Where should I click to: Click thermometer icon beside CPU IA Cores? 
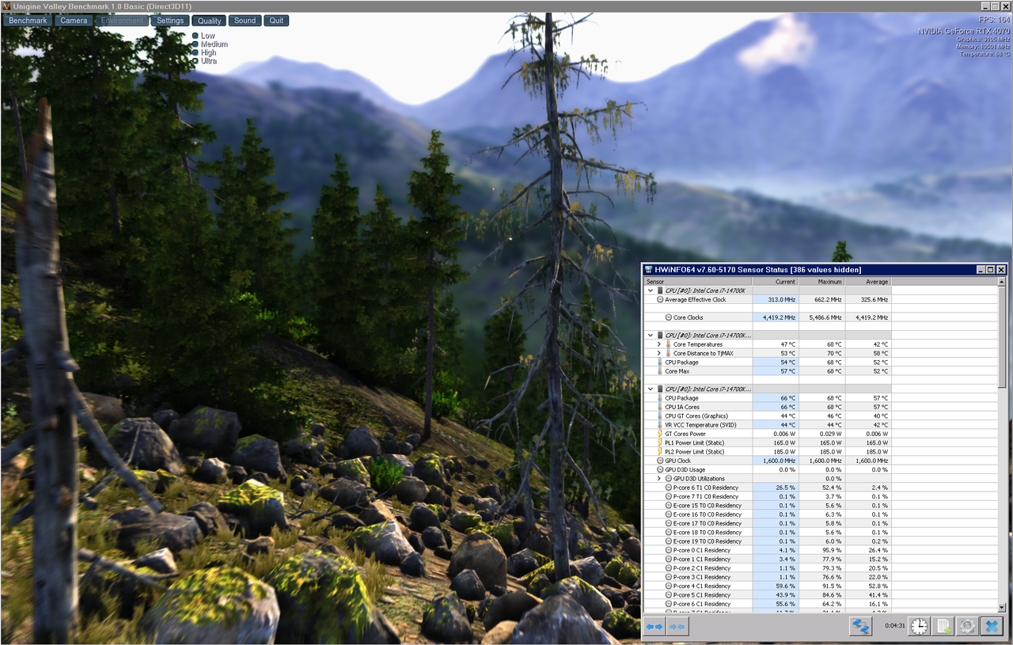[x=660, y=407]
